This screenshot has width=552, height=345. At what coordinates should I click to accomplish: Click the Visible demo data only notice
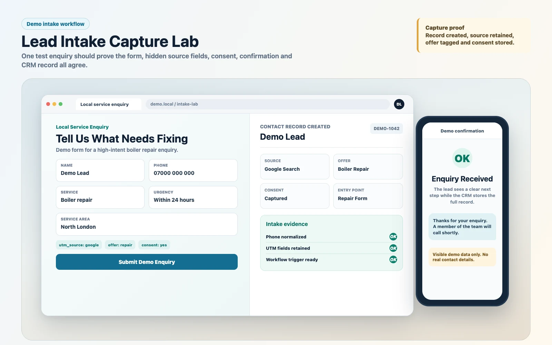pyautogui.click(x=462, y=257)
